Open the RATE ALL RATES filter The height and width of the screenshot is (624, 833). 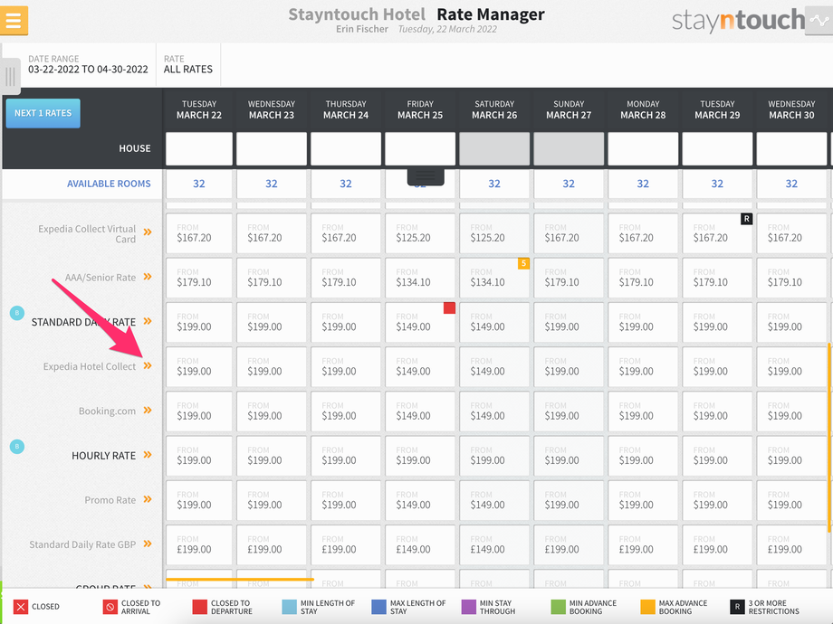188,64
